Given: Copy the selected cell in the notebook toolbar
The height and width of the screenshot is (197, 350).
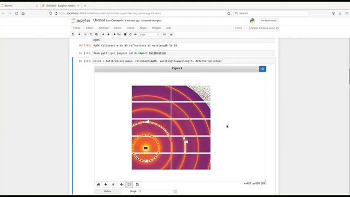Looking at the screenshot, I should (91, 34).
